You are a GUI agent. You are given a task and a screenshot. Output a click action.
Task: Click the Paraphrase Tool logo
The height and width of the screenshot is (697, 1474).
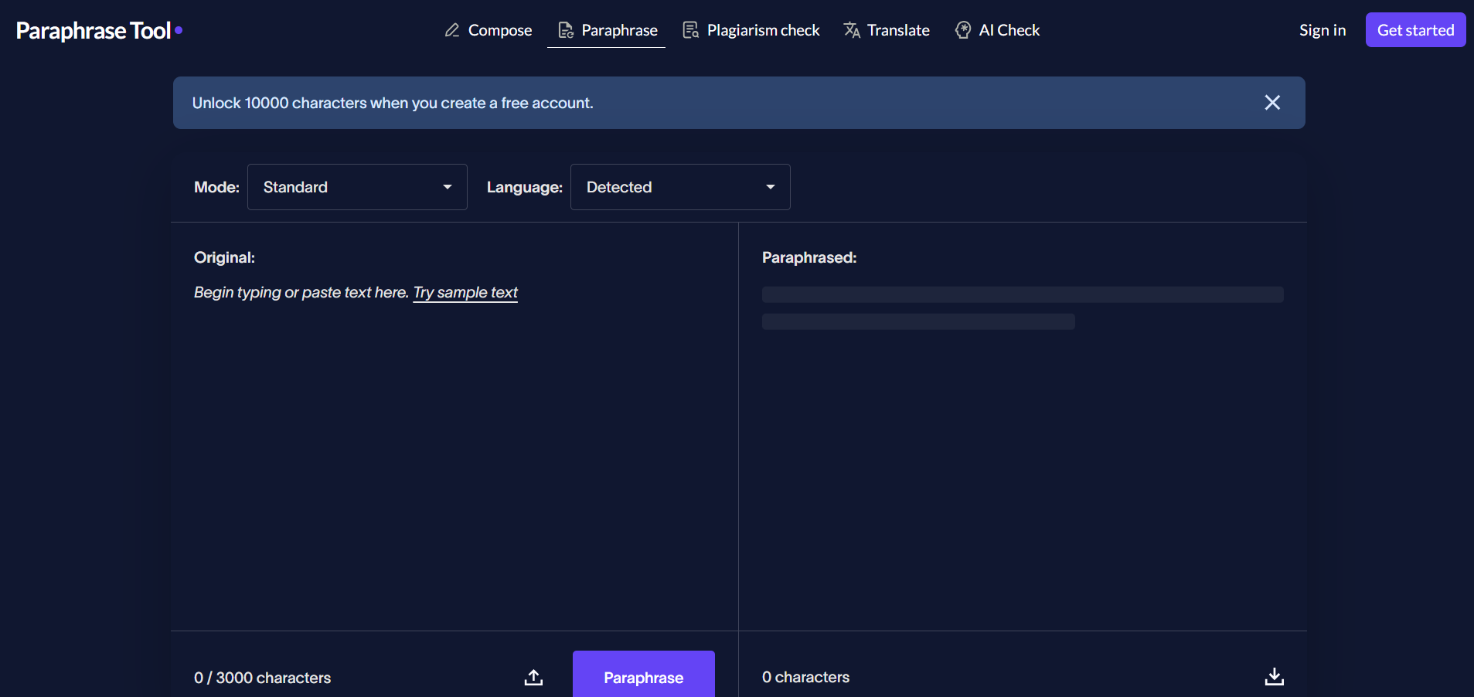[99, 30]
